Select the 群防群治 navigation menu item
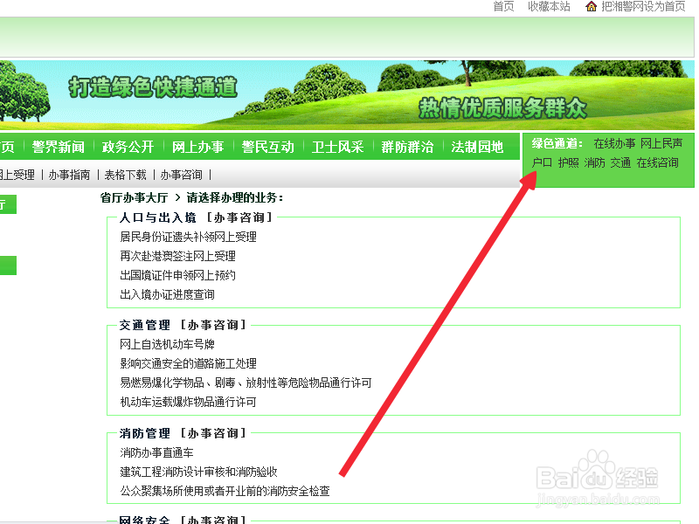The width and height of the screenshot is (699, 524). tap(406, 147)
